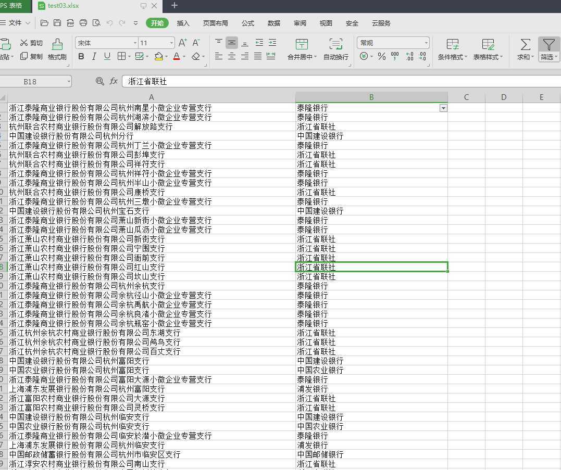Export to PDF via toolbar icon
Screen dimensions: 561x470
(70, 23)
